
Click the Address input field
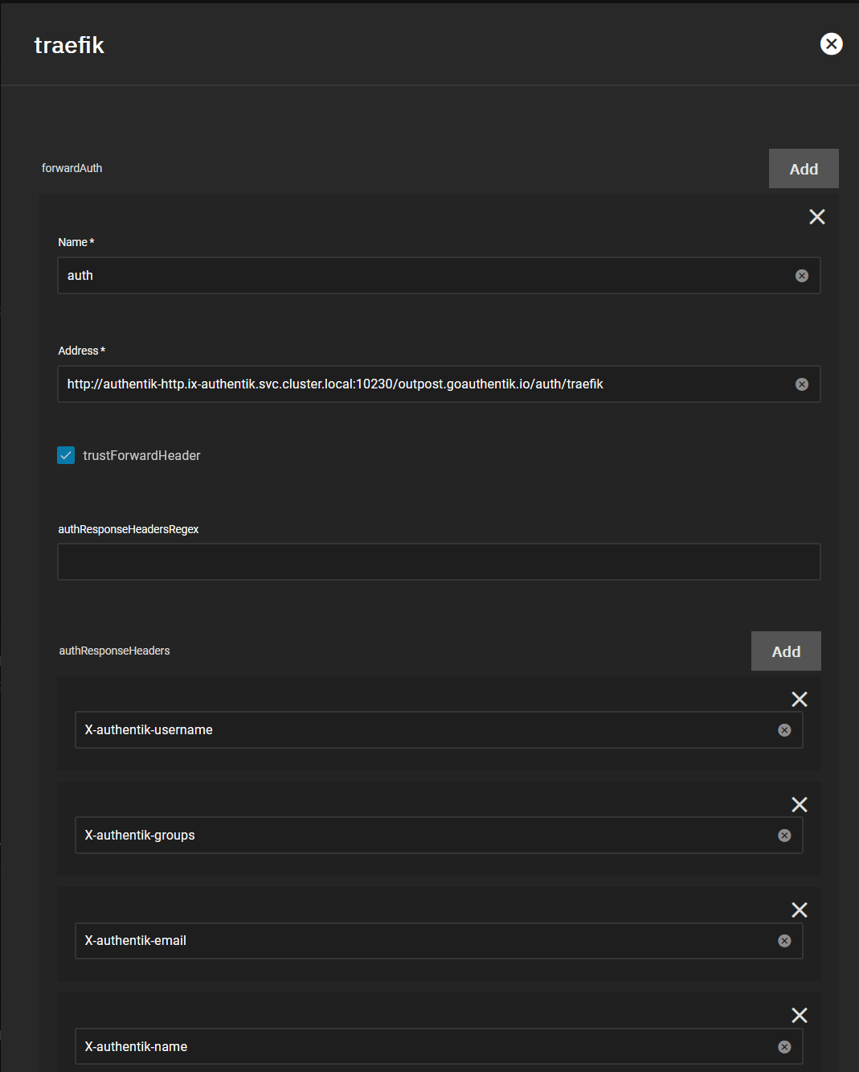[x=439, y=384]
